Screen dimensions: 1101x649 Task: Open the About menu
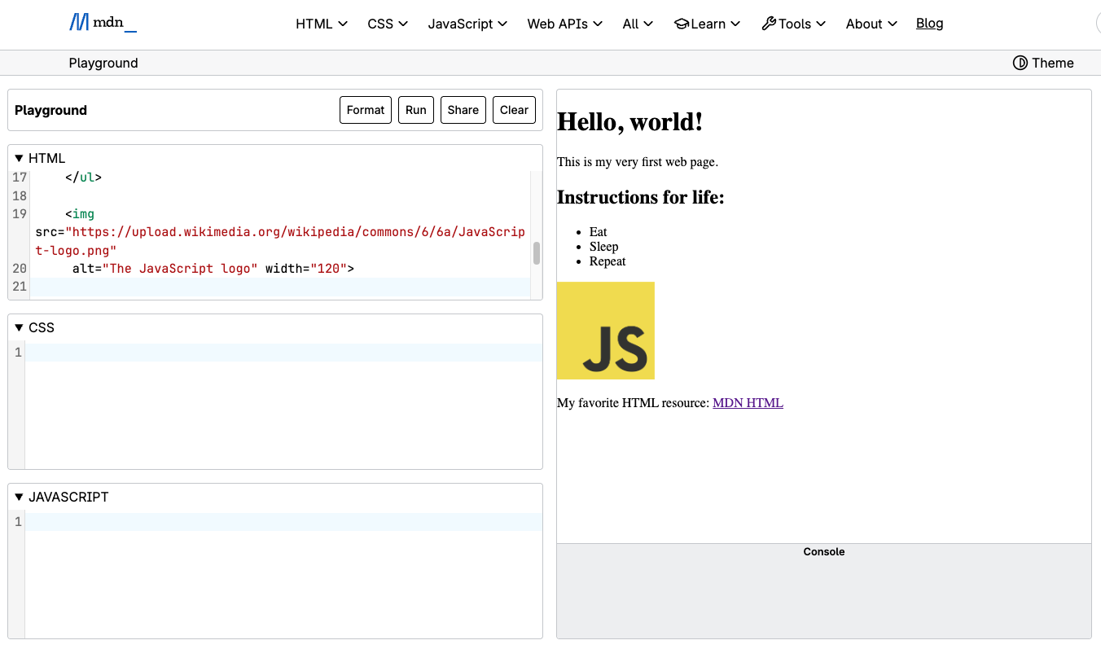point(871,24)
